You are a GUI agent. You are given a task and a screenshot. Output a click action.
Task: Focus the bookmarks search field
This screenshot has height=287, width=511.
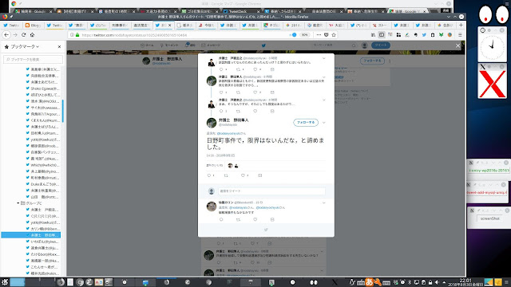pos(33,59)
